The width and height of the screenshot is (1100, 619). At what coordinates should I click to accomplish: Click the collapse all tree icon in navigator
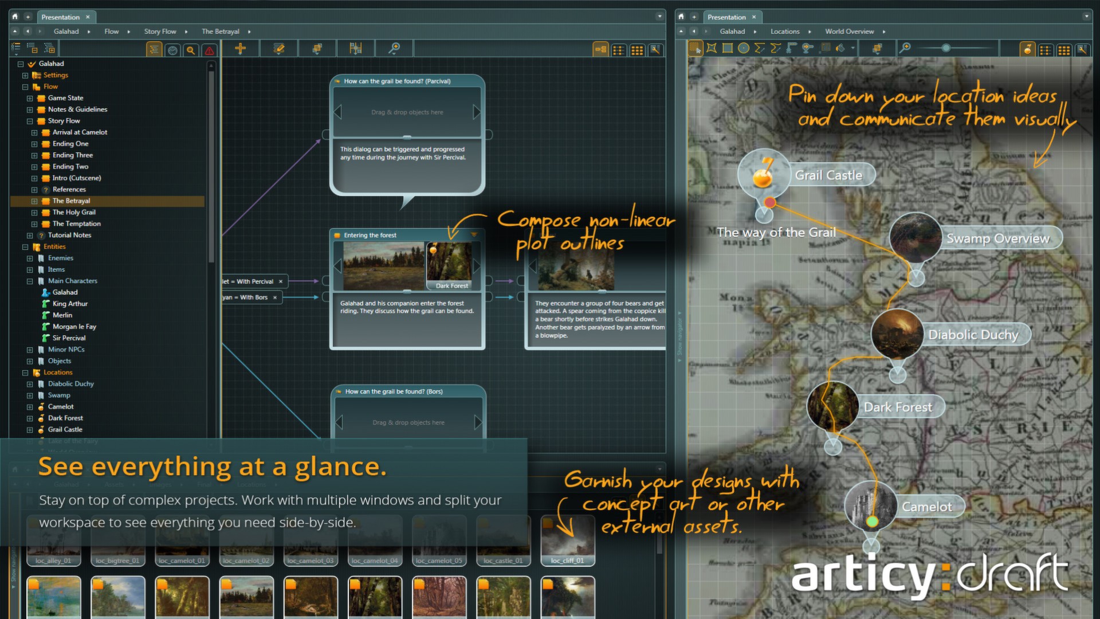pos(32,48)
